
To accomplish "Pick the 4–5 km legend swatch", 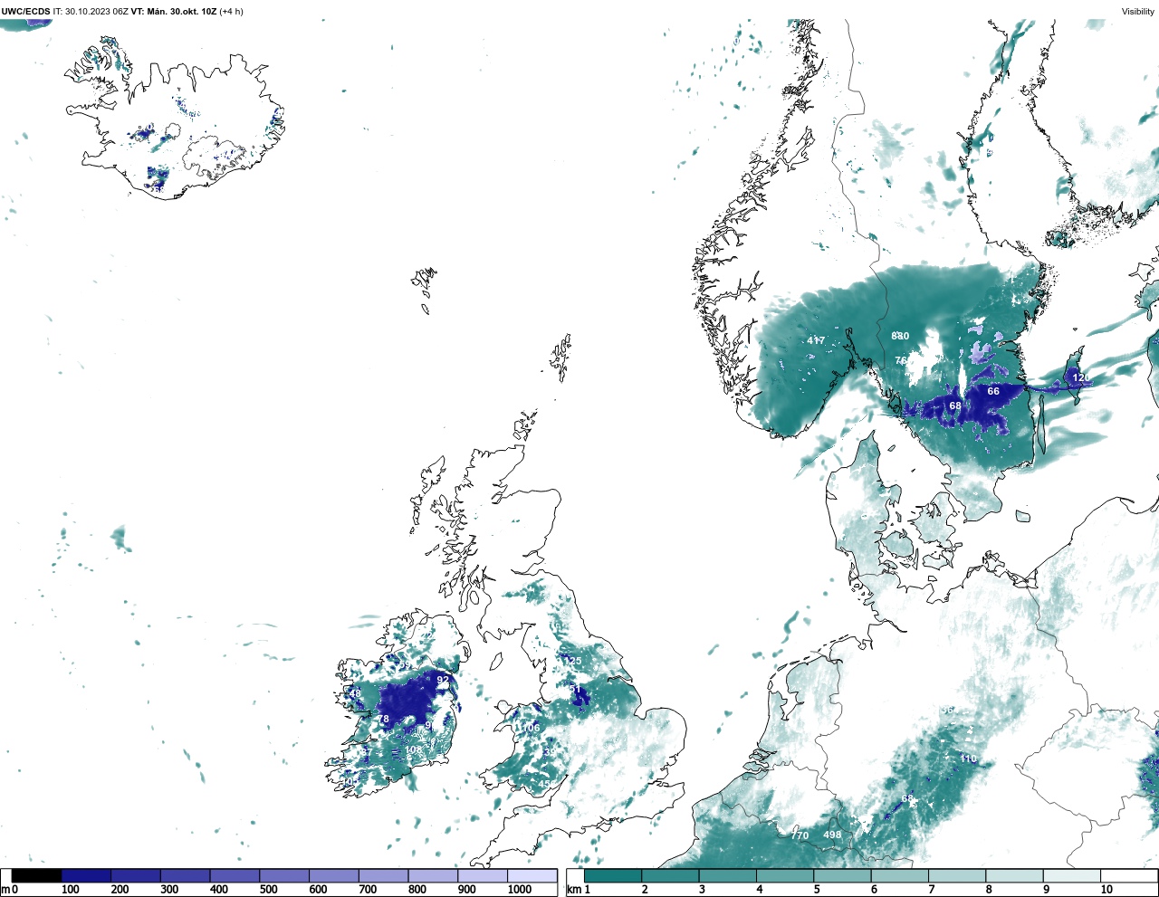I will click(x=785, y=875).
